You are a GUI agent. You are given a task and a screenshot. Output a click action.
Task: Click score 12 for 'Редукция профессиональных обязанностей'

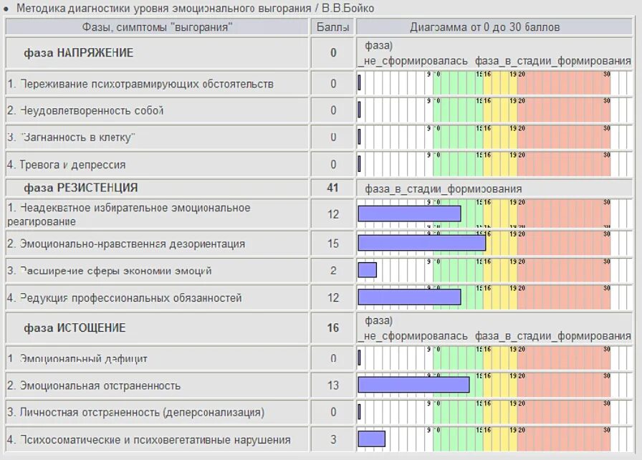[332, 297]
